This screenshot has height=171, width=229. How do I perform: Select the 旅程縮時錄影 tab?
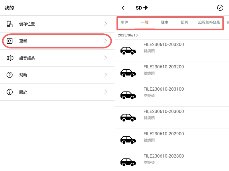click(209, 22)
